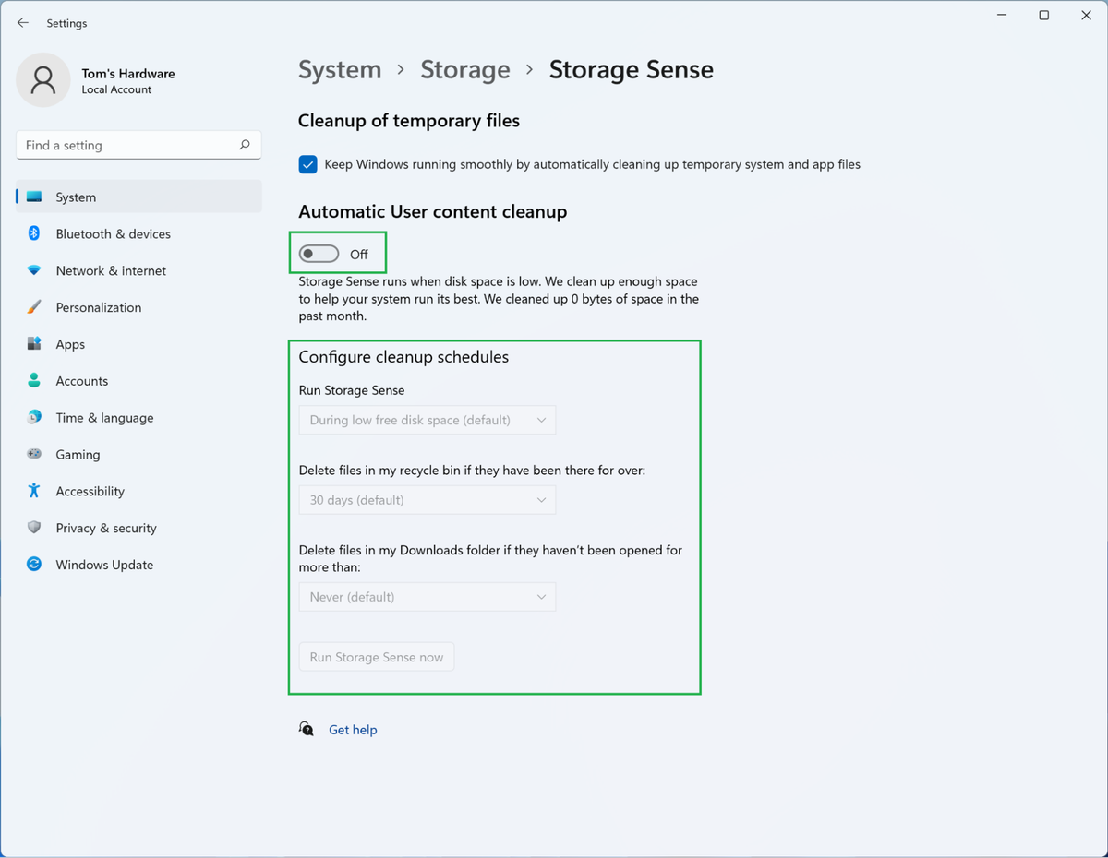Open Accounts settings
The width and height of the screenshot is (1108, 858).
click(83, 380)
